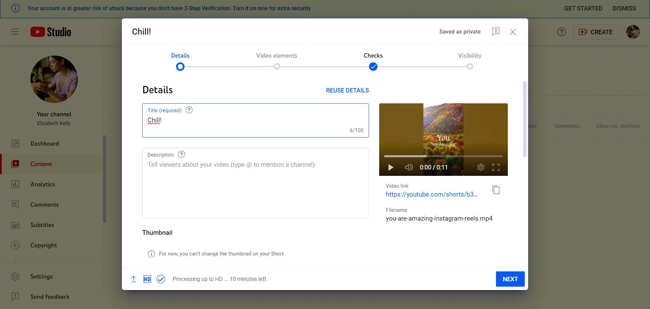Click the YouTube Studio logo

pos(51,32)
